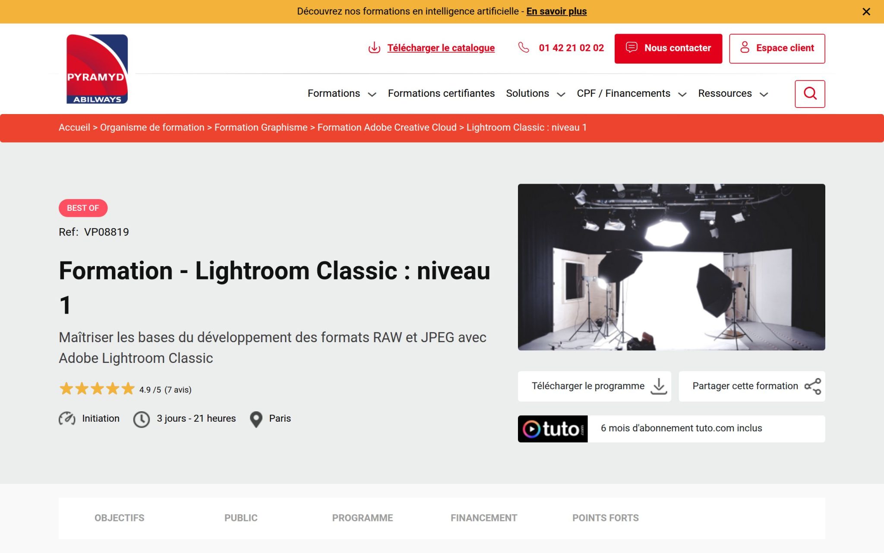Expand the CPF / Financements chevron

682,94
